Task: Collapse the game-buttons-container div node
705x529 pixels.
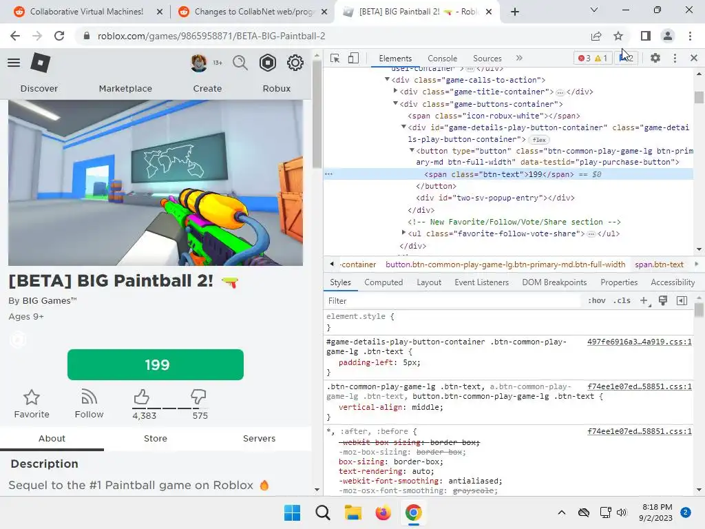Action: pyautogui.click(x=396, y=103)
